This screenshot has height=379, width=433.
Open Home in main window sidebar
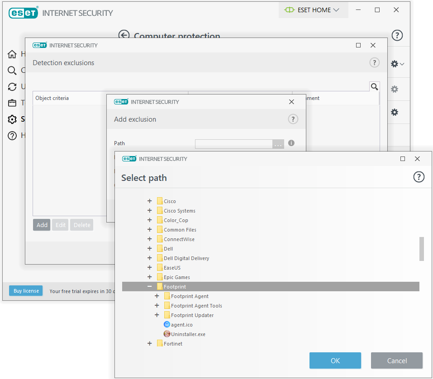coord(12,54)
